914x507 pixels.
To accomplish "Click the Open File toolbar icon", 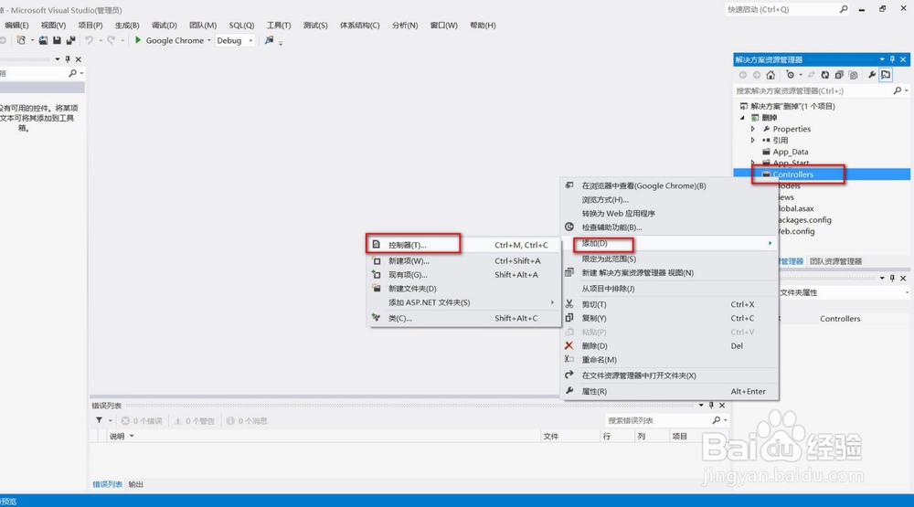I will point(43,40).
